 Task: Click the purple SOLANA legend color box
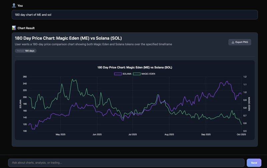[118, 73]
